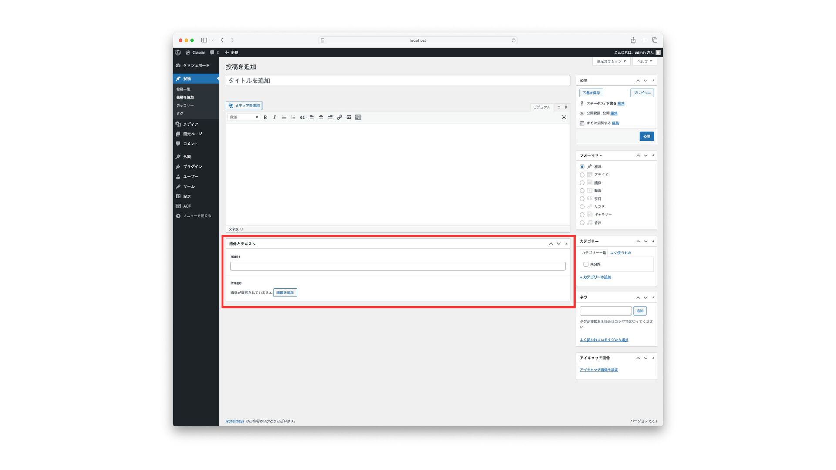
Task: Open Safari share menu
Action: (x=633, y=40)
